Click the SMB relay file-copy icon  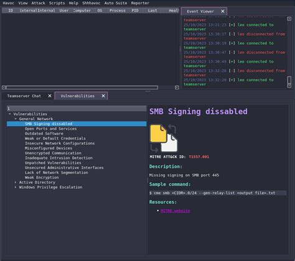point(164,138)
